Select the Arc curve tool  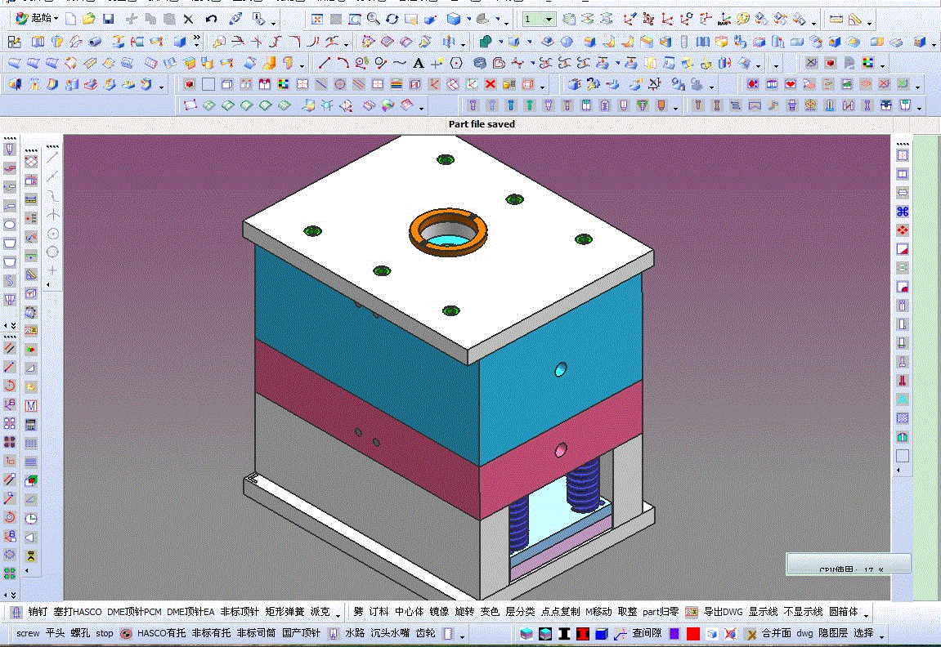click(343, 62)
